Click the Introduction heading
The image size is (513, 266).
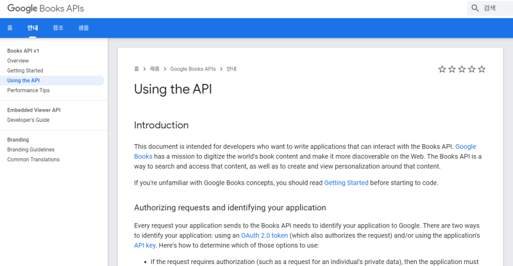pyautogui.click(x=162, y=125)
